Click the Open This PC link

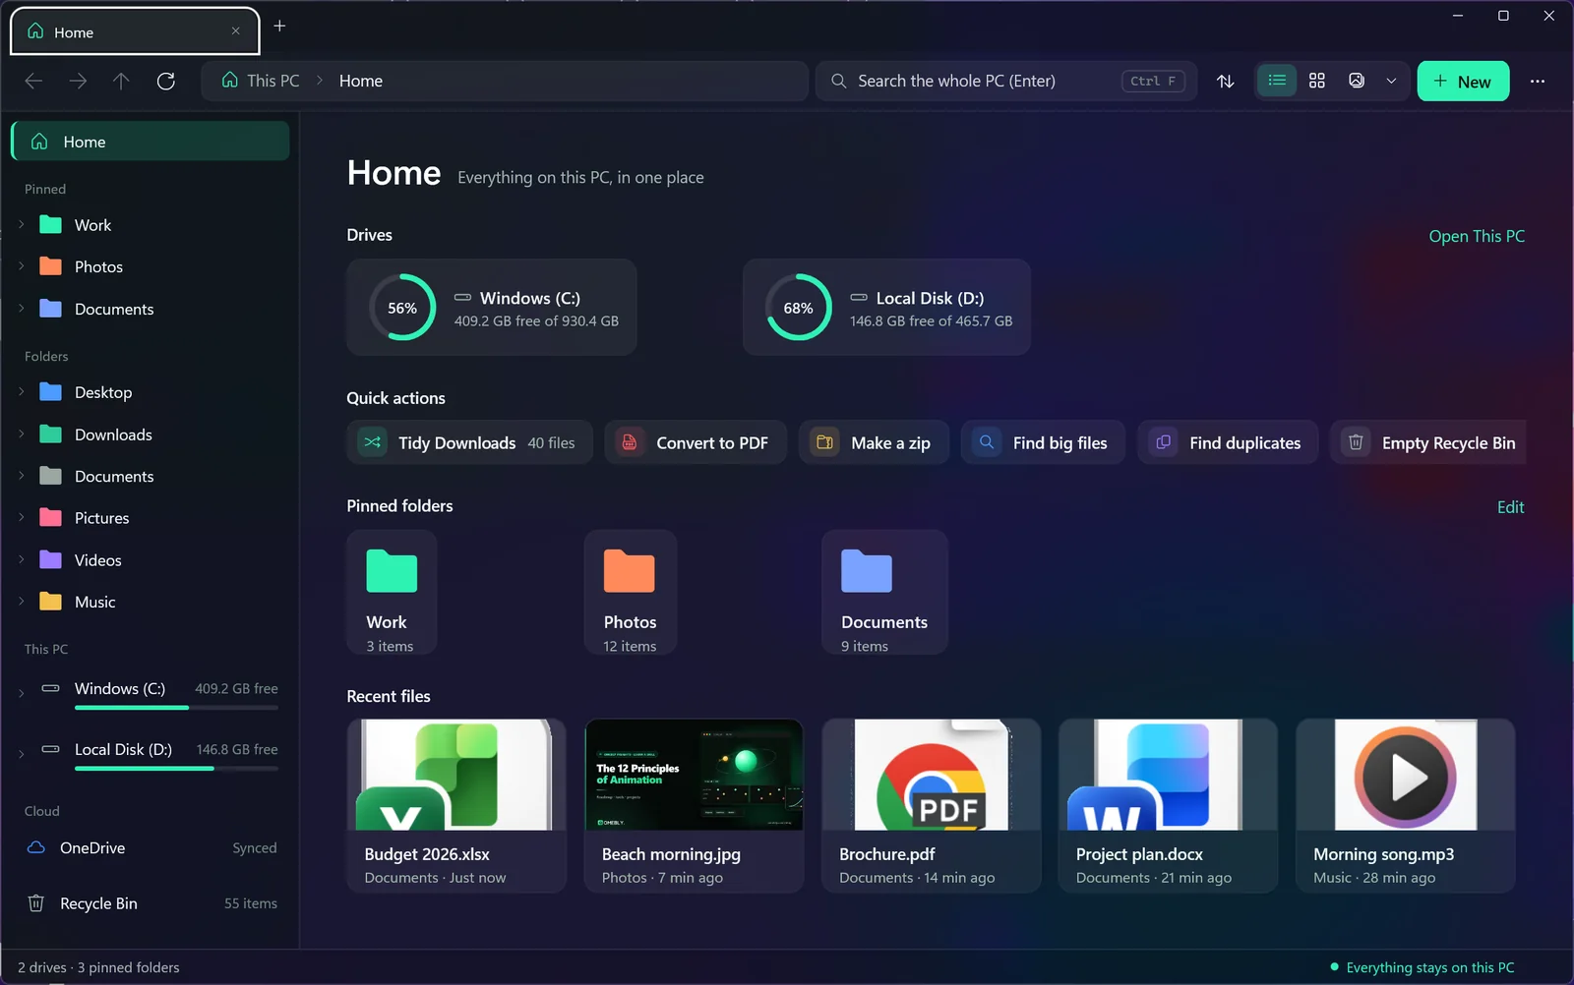click(x=1477, y=236)
